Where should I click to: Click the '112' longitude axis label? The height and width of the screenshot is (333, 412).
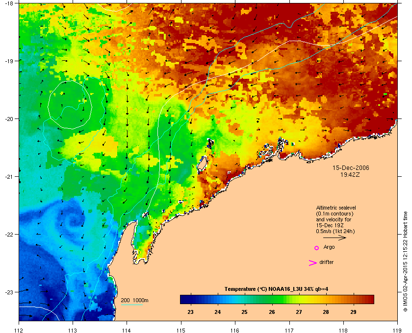(x=19, y=330)
